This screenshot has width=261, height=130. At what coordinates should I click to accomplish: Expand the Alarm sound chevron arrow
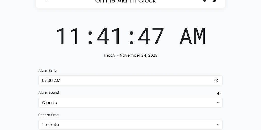(x=218, y=103)
